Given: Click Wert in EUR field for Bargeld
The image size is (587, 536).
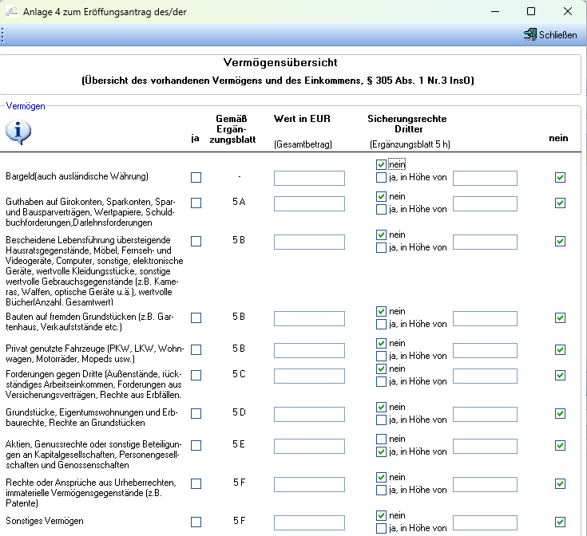Looking at the screenshot, I should coord(309,178).
